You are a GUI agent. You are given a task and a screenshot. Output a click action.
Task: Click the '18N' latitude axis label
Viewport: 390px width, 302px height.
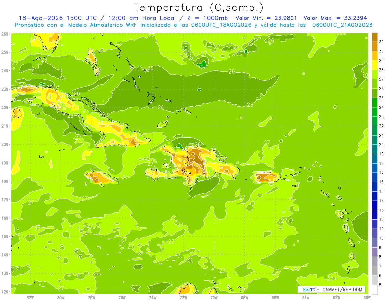pyautogui.click(x=5, y=181)
